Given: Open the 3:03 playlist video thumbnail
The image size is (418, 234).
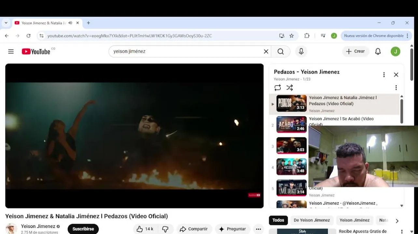Looking at the screenshot, I should coord(291,146).
